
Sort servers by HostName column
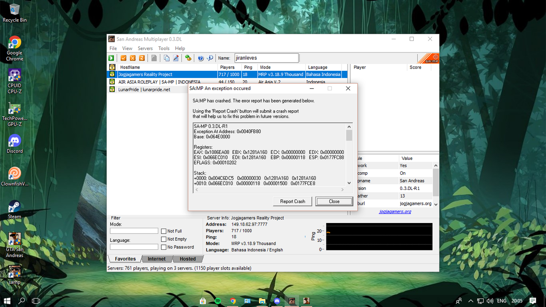tap(167, 67)
